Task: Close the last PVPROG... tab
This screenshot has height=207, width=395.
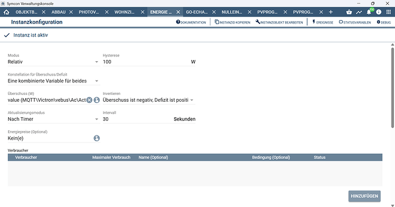Action: coord(321,12)
